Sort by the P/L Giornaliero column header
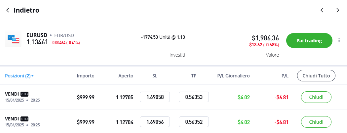Viewport: 347px width, 133px height. pyautogui.click(x=233, y=76)
